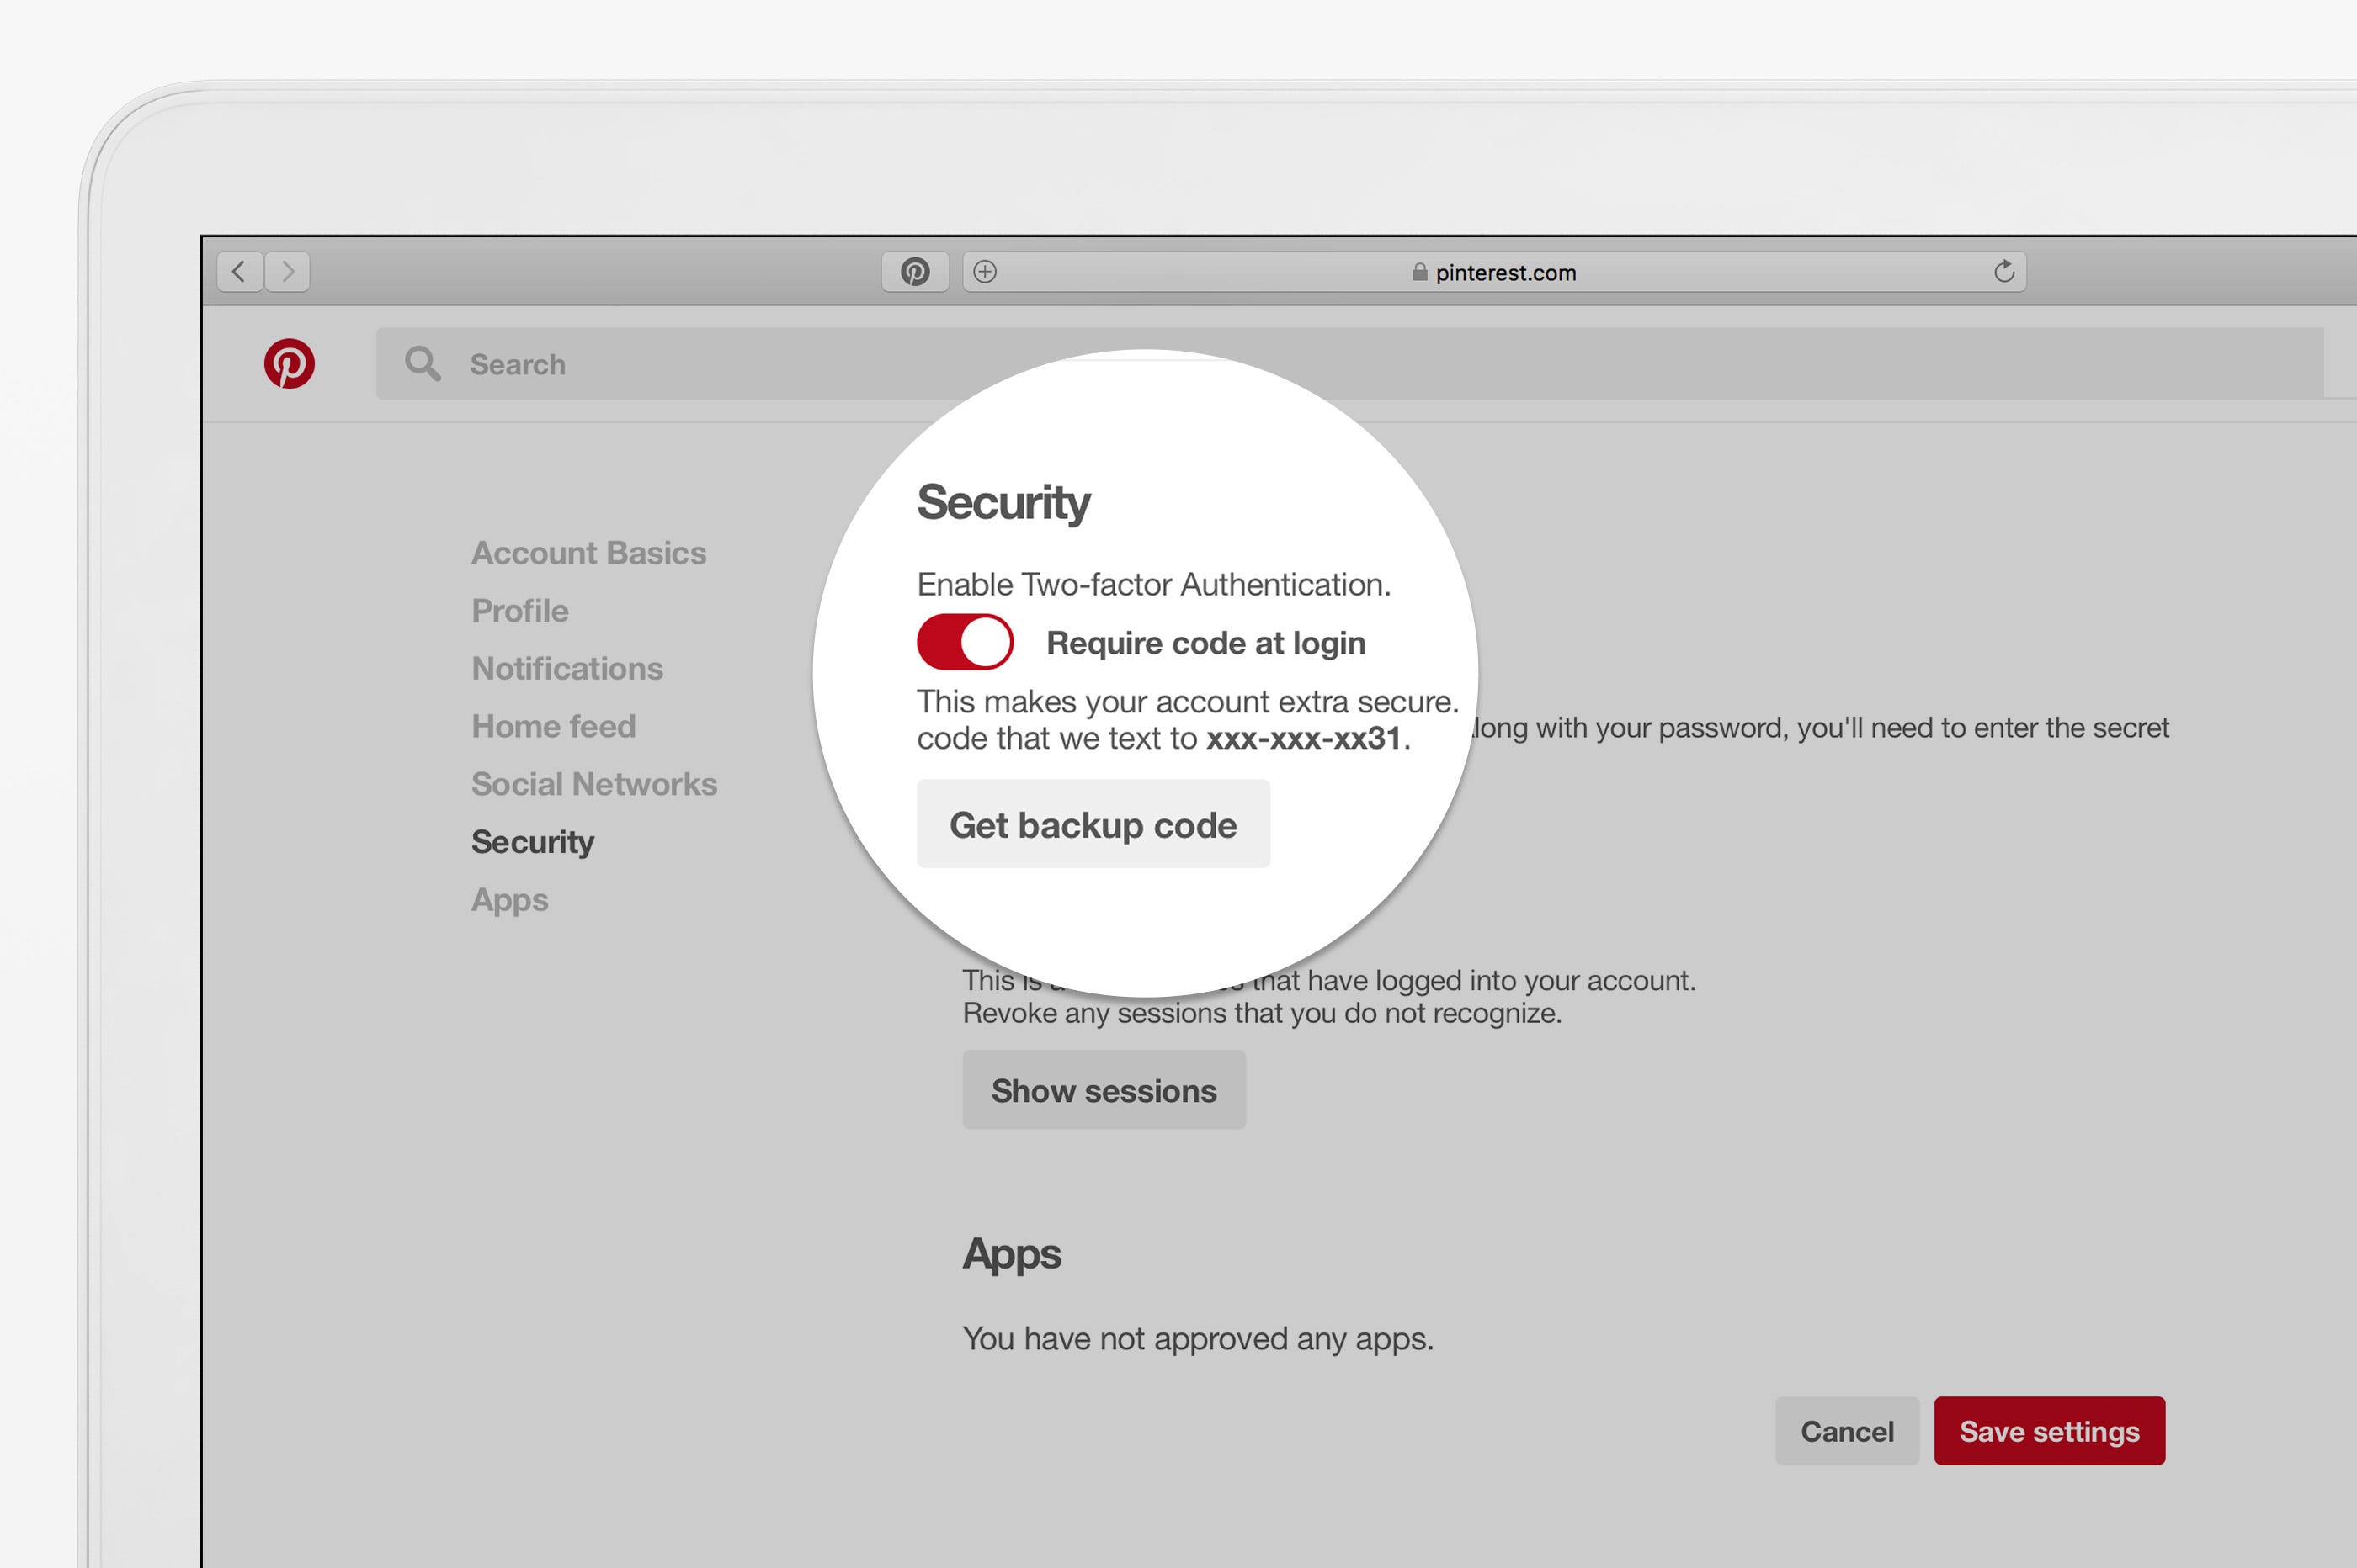This screenshot has height=1568, width=2357.
Task: Click the magnifying glass search icon
Action: coord(423,364)
